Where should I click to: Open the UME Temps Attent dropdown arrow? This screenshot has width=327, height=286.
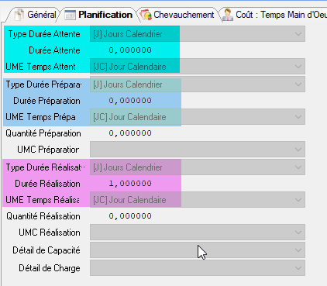click(x=298, y=67)
